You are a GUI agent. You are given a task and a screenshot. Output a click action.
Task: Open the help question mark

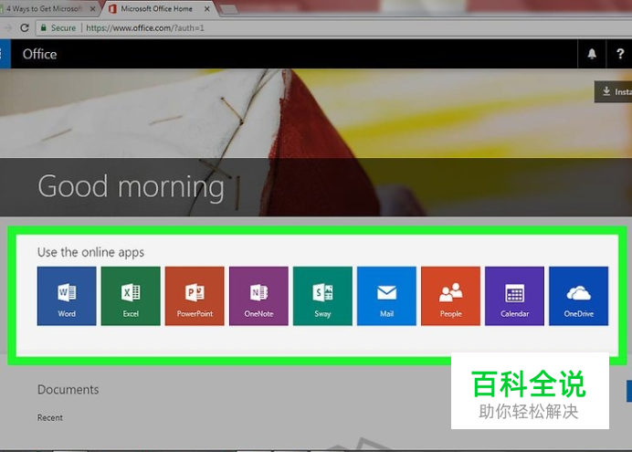(620, 54)
